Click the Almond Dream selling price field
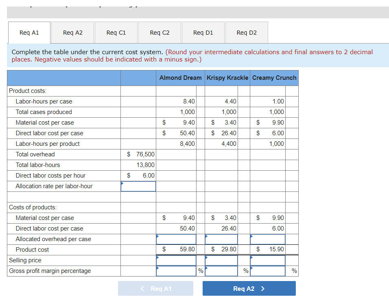Screen dimensions: 389x301 coord(176,261)
